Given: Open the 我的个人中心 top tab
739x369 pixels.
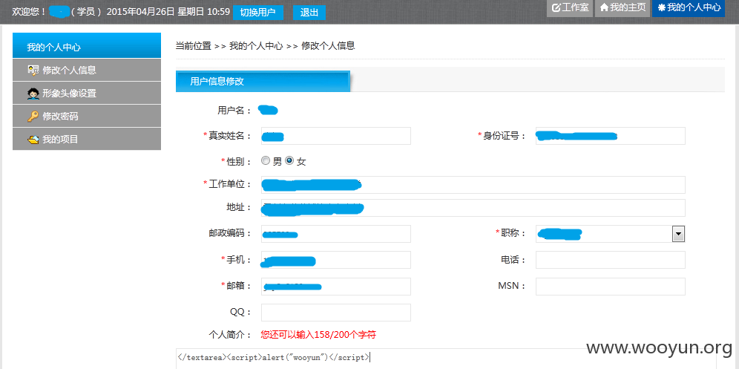Looking at the screenshot, I should (689, 8).
